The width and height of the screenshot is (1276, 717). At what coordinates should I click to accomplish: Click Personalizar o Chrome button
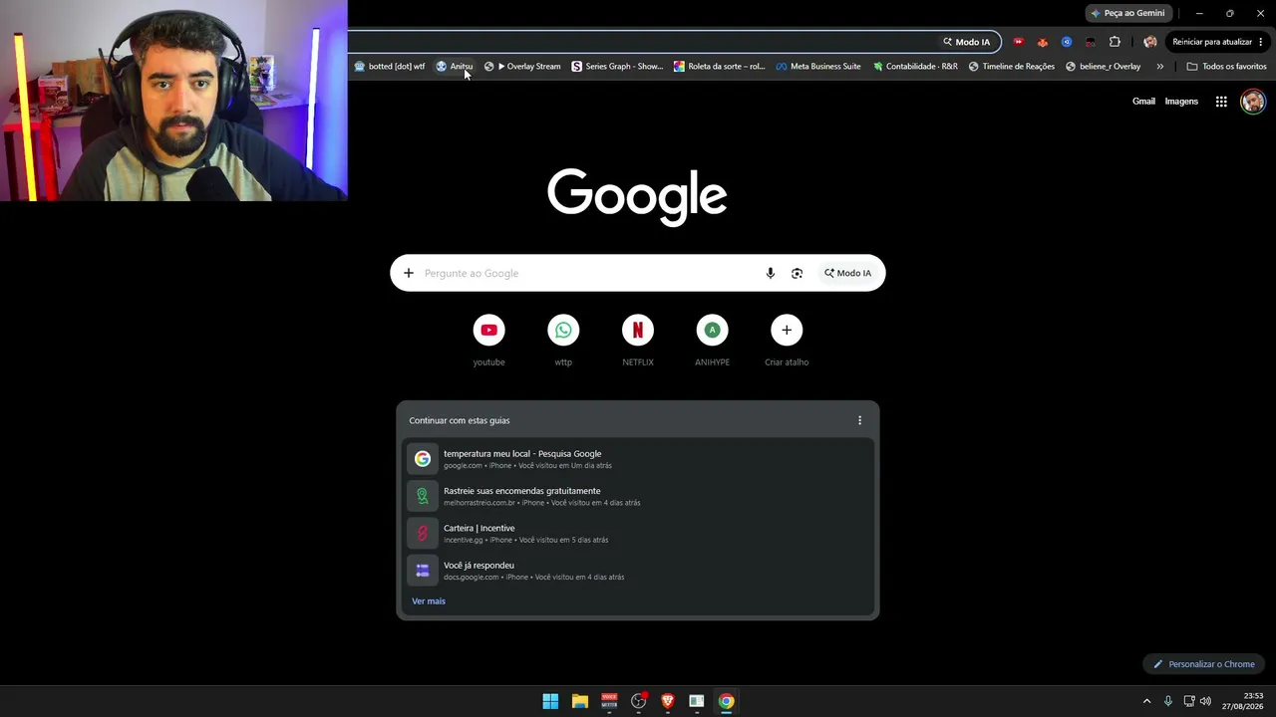pos(1204,664)
